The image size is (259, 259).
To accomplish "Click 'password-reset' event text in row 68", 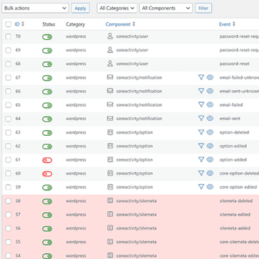I will 234,63.
